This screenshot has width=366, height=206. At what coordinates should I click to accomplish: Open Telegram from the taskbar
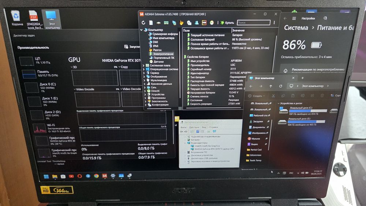click(88, 176)
